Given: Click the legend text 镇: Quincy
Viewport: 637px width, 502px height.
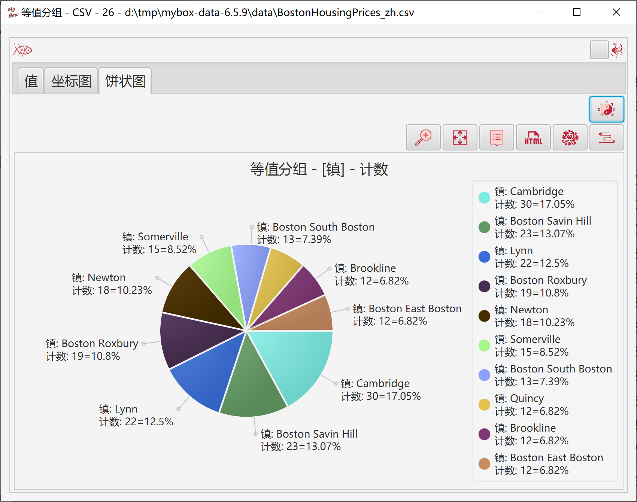Looking at the screenshot, I should point(519,399).
